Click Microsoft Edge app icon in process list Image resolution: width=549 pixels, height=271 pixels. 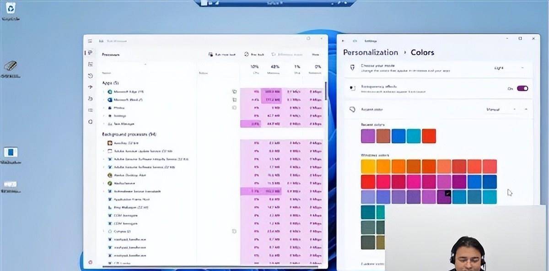pos(110,92)
